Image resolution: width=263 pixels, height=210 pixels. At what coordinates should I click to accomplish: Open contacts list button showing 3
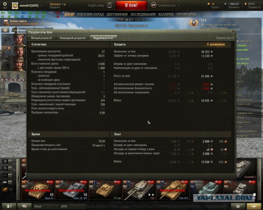click(x=9, y=206)
